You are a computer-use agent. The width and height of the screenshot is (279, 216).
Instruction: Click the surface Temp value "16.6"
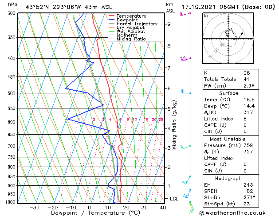click(249, 100)
